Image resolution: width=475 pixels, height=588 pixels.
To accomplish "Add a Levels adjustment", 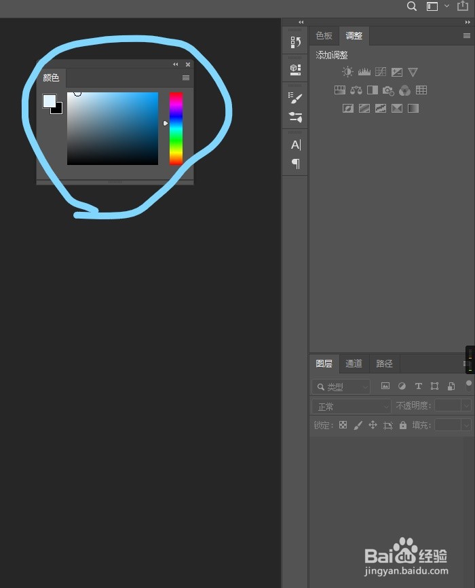I will click(x=364, y=71).
